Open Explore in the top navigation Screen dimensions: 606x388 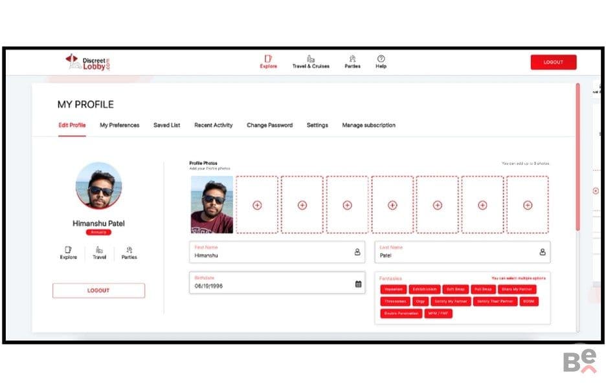point(268,62)
